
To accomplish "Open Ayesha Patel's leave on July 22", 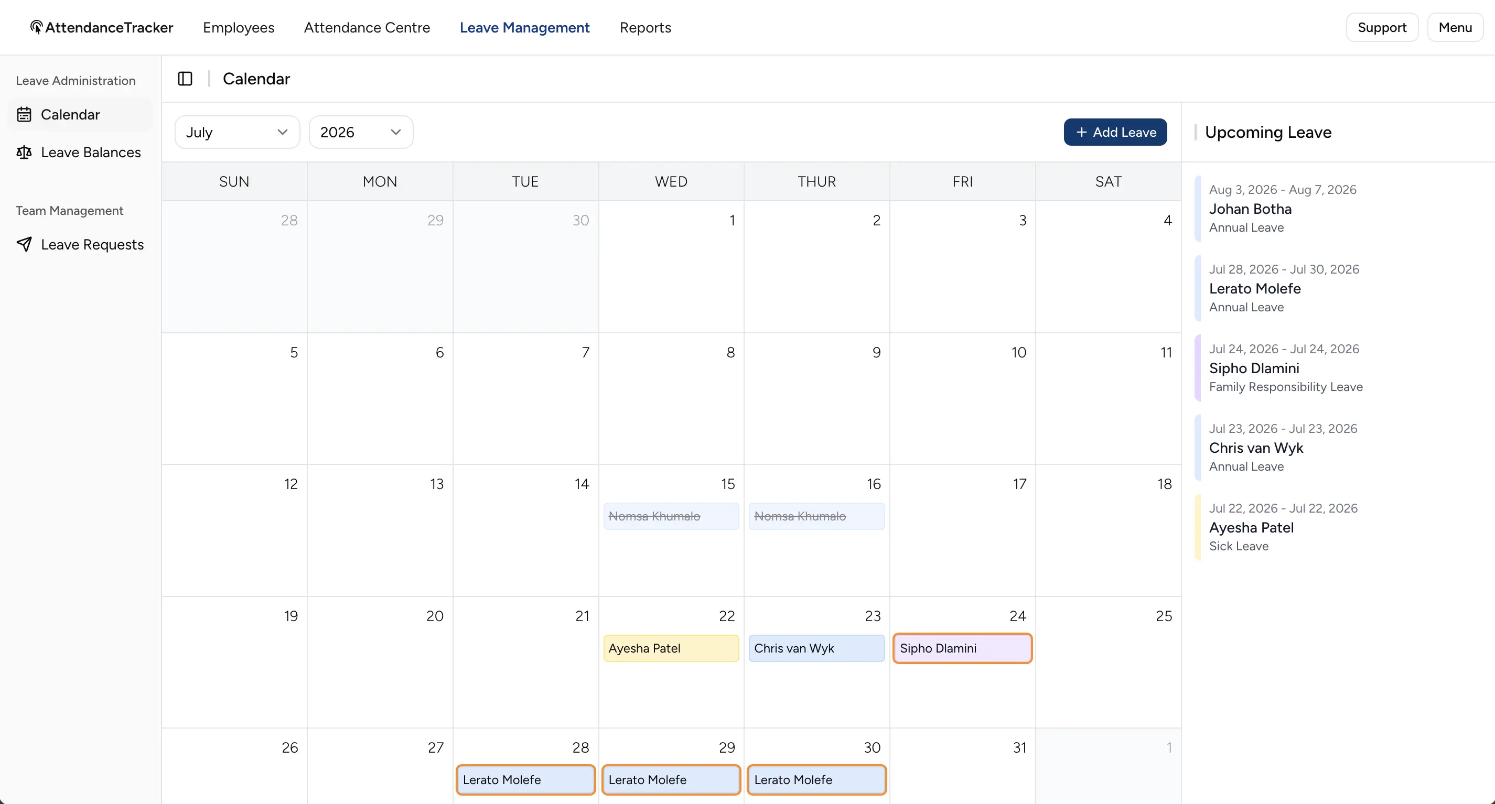I will tap(671, 648).
